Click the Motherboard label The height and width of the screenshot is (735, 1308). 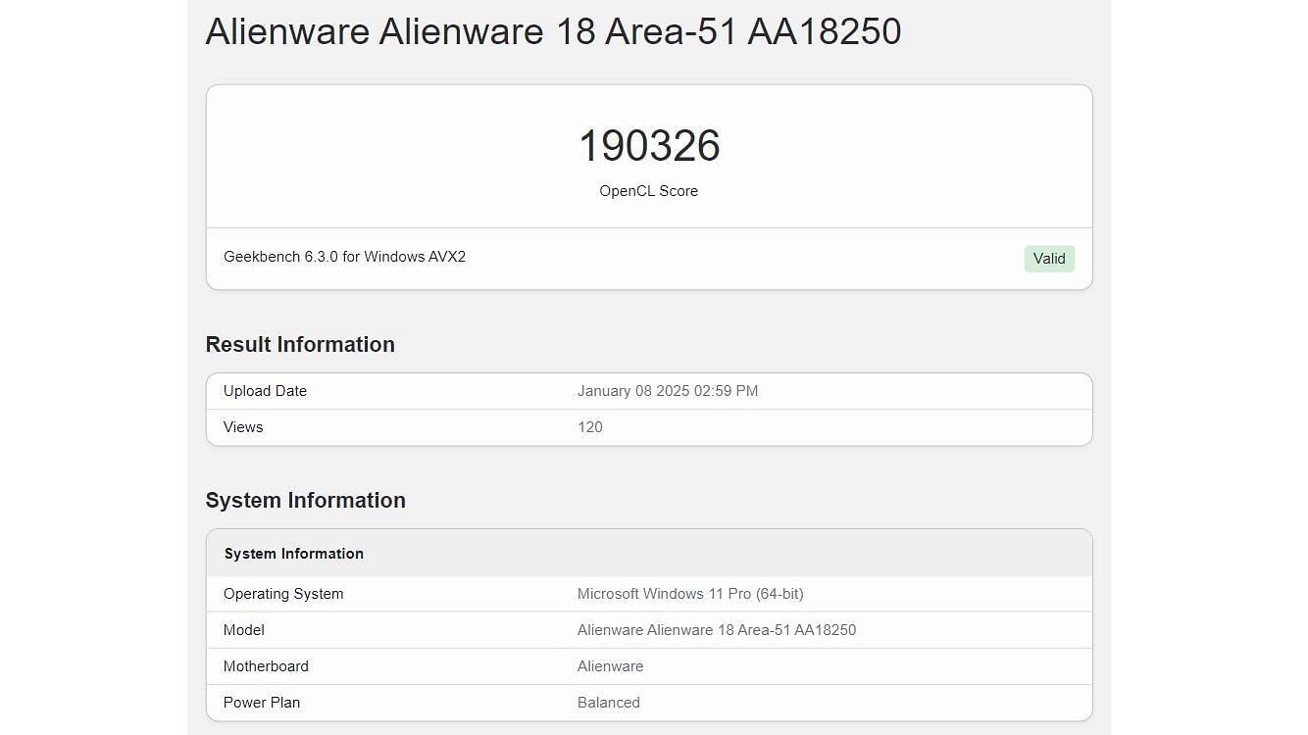tap(266, 666)
